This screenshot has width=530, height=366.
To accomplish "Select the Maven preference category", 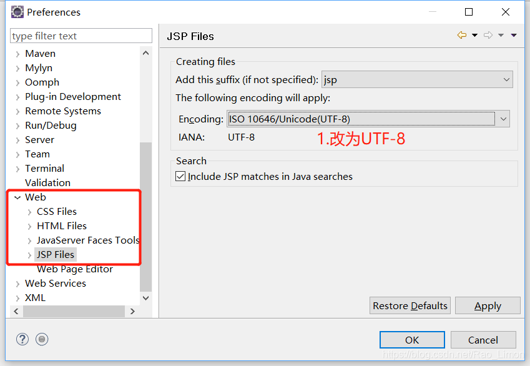I will click(x=40, y=54).
